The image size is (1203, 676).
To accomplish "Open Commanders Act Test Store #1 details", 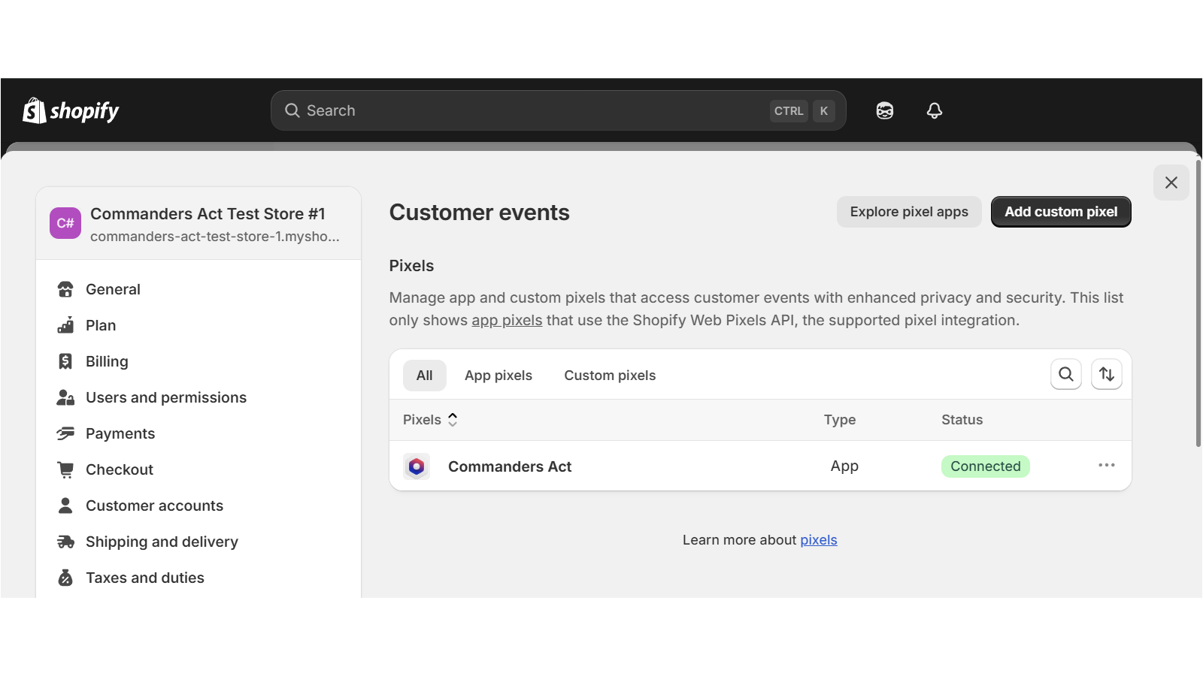I will (x=198, y=224).
